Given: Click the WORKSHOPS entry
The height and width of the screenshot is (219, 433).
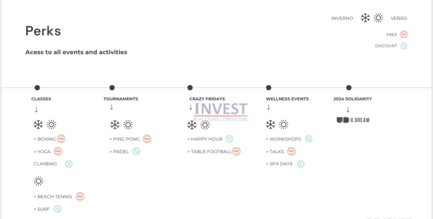Looking at the screenshot, I should pyautogui.click(x=285, y=139).
